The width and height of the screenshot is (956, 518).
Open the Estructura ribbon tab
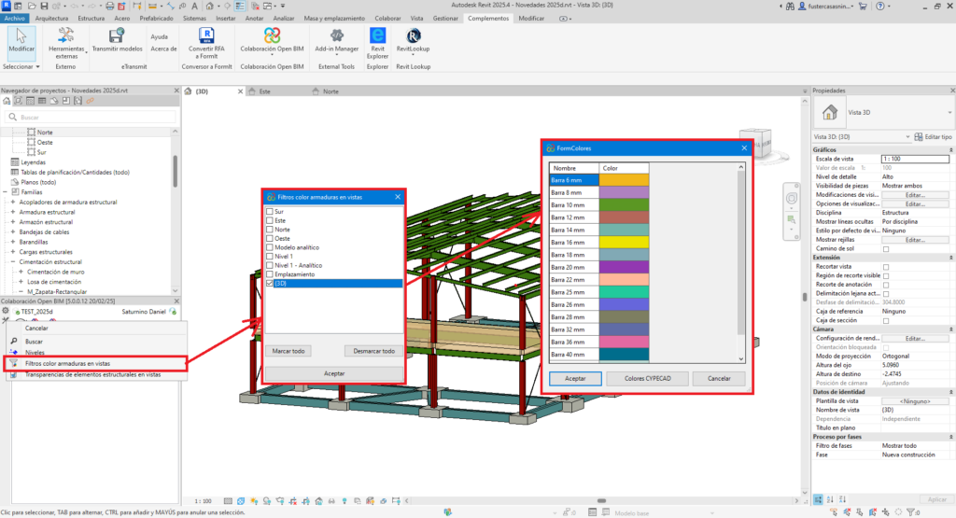(91, 19)
